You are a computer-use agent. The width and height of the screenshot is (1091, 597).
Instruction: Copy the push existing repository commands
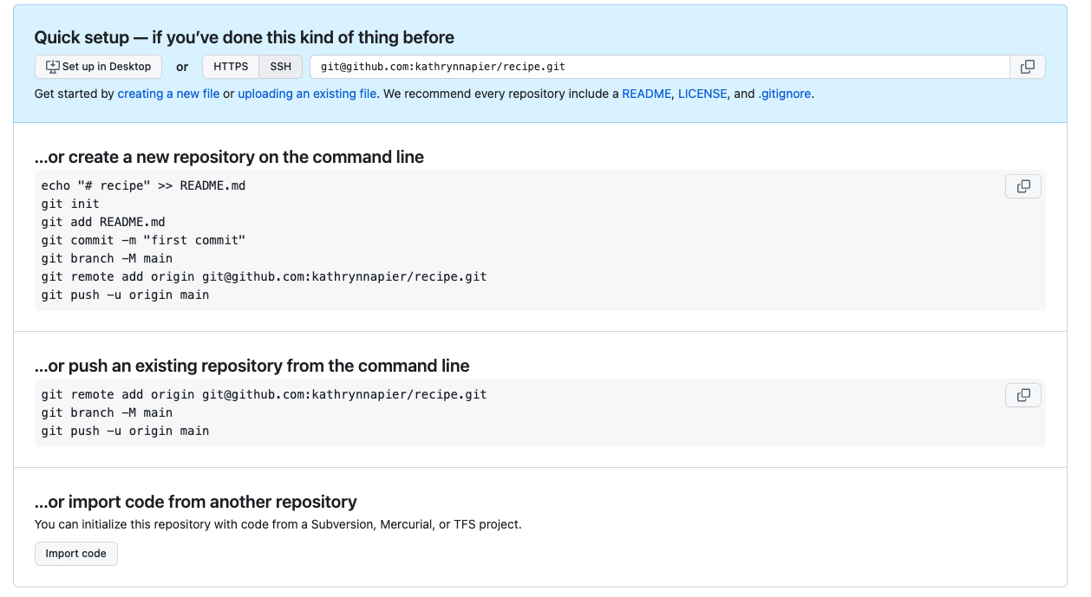1023,395
